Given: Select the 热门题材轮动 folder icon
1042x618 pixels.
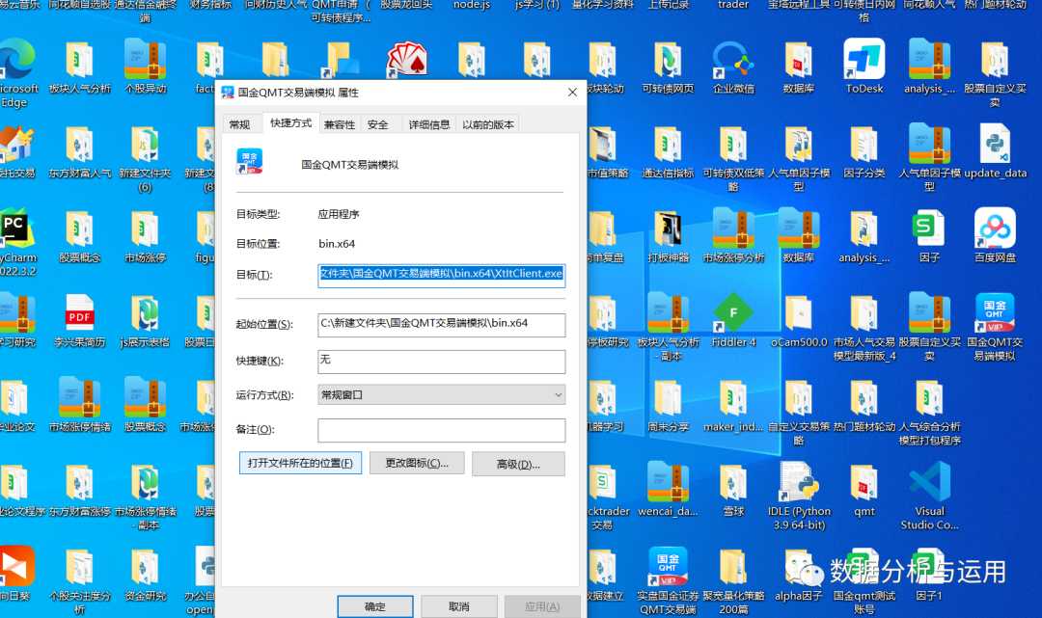Looking at the screenshot, I should (x=864, y=406).
